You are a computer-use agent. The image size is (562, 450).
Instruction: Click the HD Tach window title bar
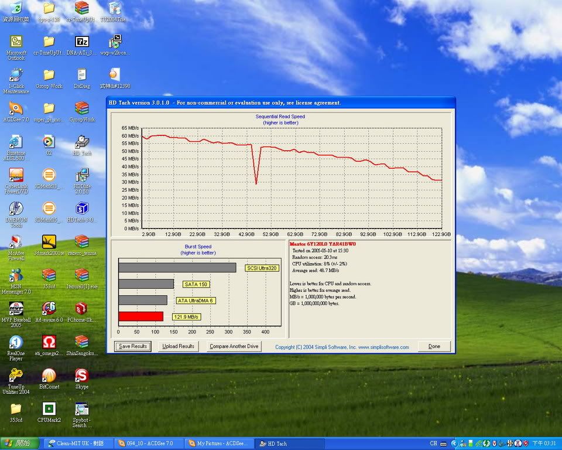(280, 103)
